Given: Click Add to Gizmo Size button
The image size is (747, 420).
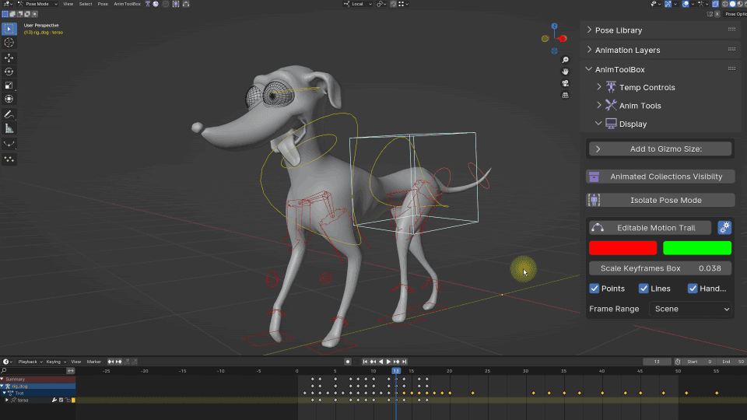Looking at the screenshot, I should (x=661, y=149).
